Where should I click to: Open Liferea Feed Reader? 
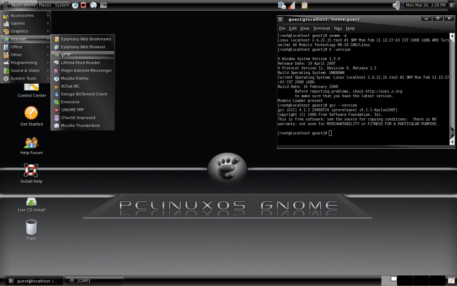pos(82,63)
